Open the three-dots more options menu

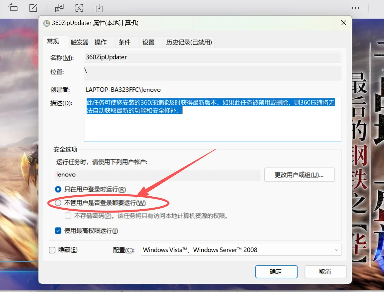pos(355,8)
